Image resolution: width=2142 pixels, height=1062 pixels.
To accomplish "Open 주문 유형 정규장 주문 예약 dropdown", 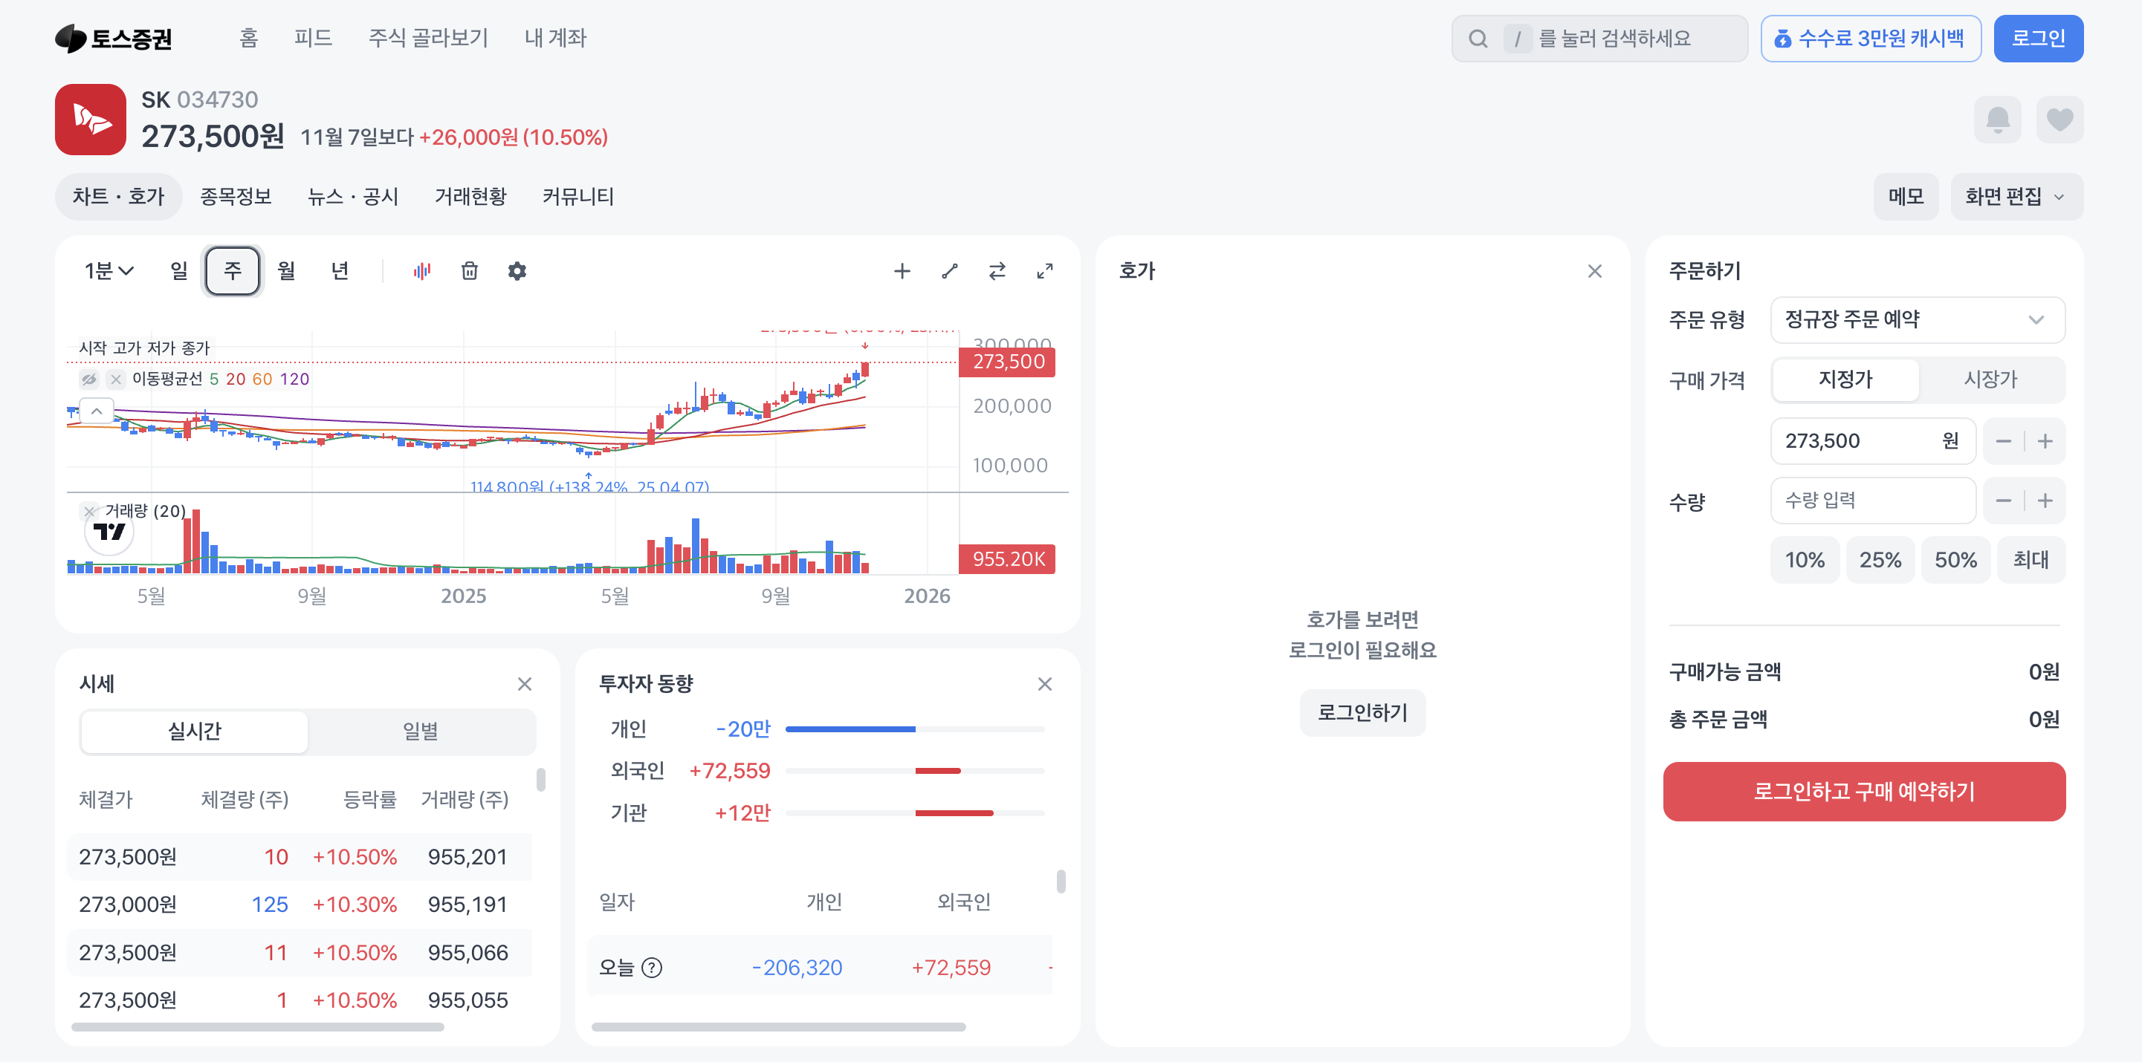I will tap(1917, 320).
